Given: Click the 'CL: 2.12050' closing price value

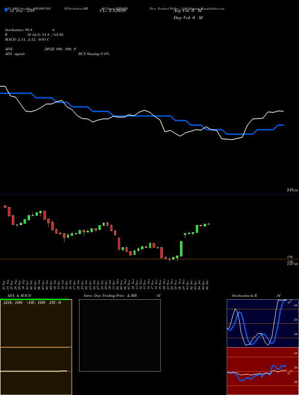Looking at the screenshot, I should pos(112,11).
